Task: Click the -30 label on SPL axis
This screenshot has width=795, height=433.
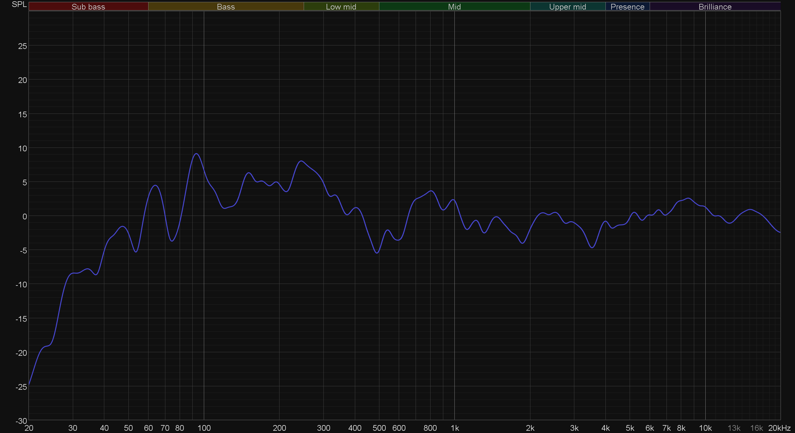Action: pyautogui.click(x=21, y=421)
